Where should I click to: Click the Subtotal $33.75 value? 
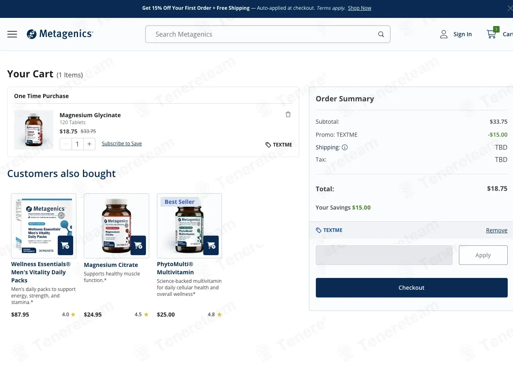(498, 122)
